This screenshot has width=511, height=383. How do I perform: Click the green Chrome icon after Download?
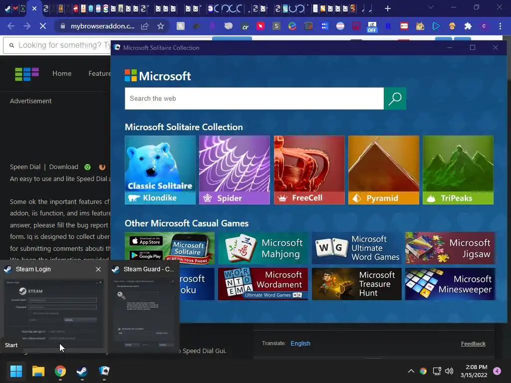87,167
